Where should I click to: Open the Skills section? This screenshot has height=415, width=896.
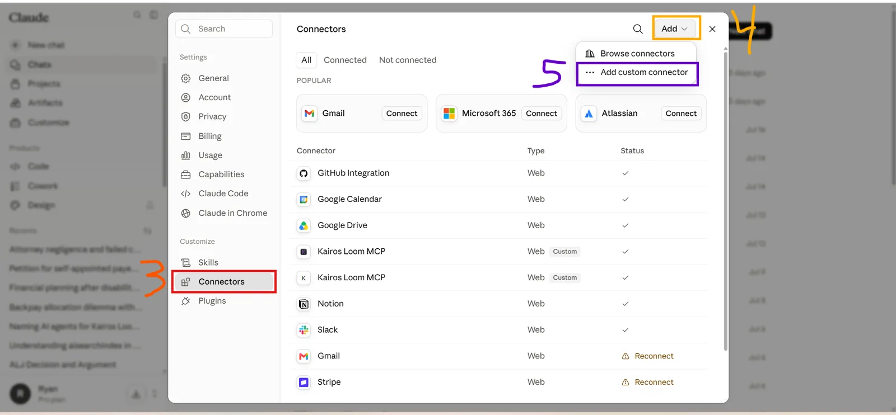coord(224,262)
